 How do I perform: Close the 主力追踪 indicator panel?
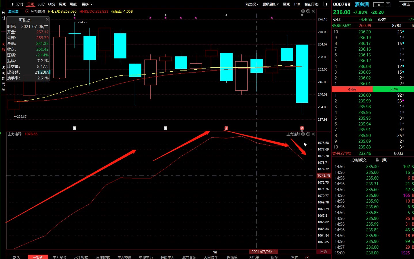313,134
